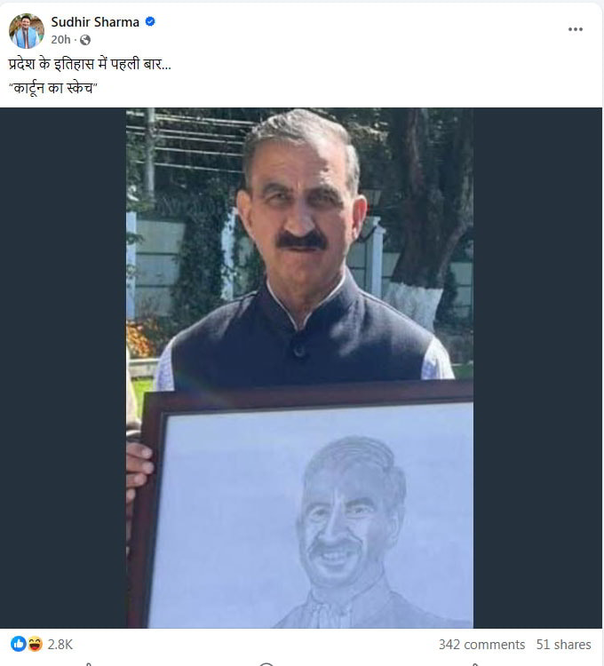Open the posted photo in full view

(300, 368)
